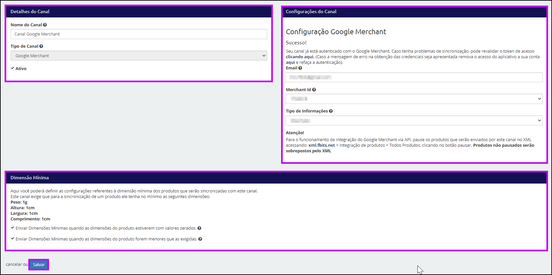Click the 'Largura: 1cm' text
Image resolution: width=552 pixels, height=275 pixels.
coord(24,213)
